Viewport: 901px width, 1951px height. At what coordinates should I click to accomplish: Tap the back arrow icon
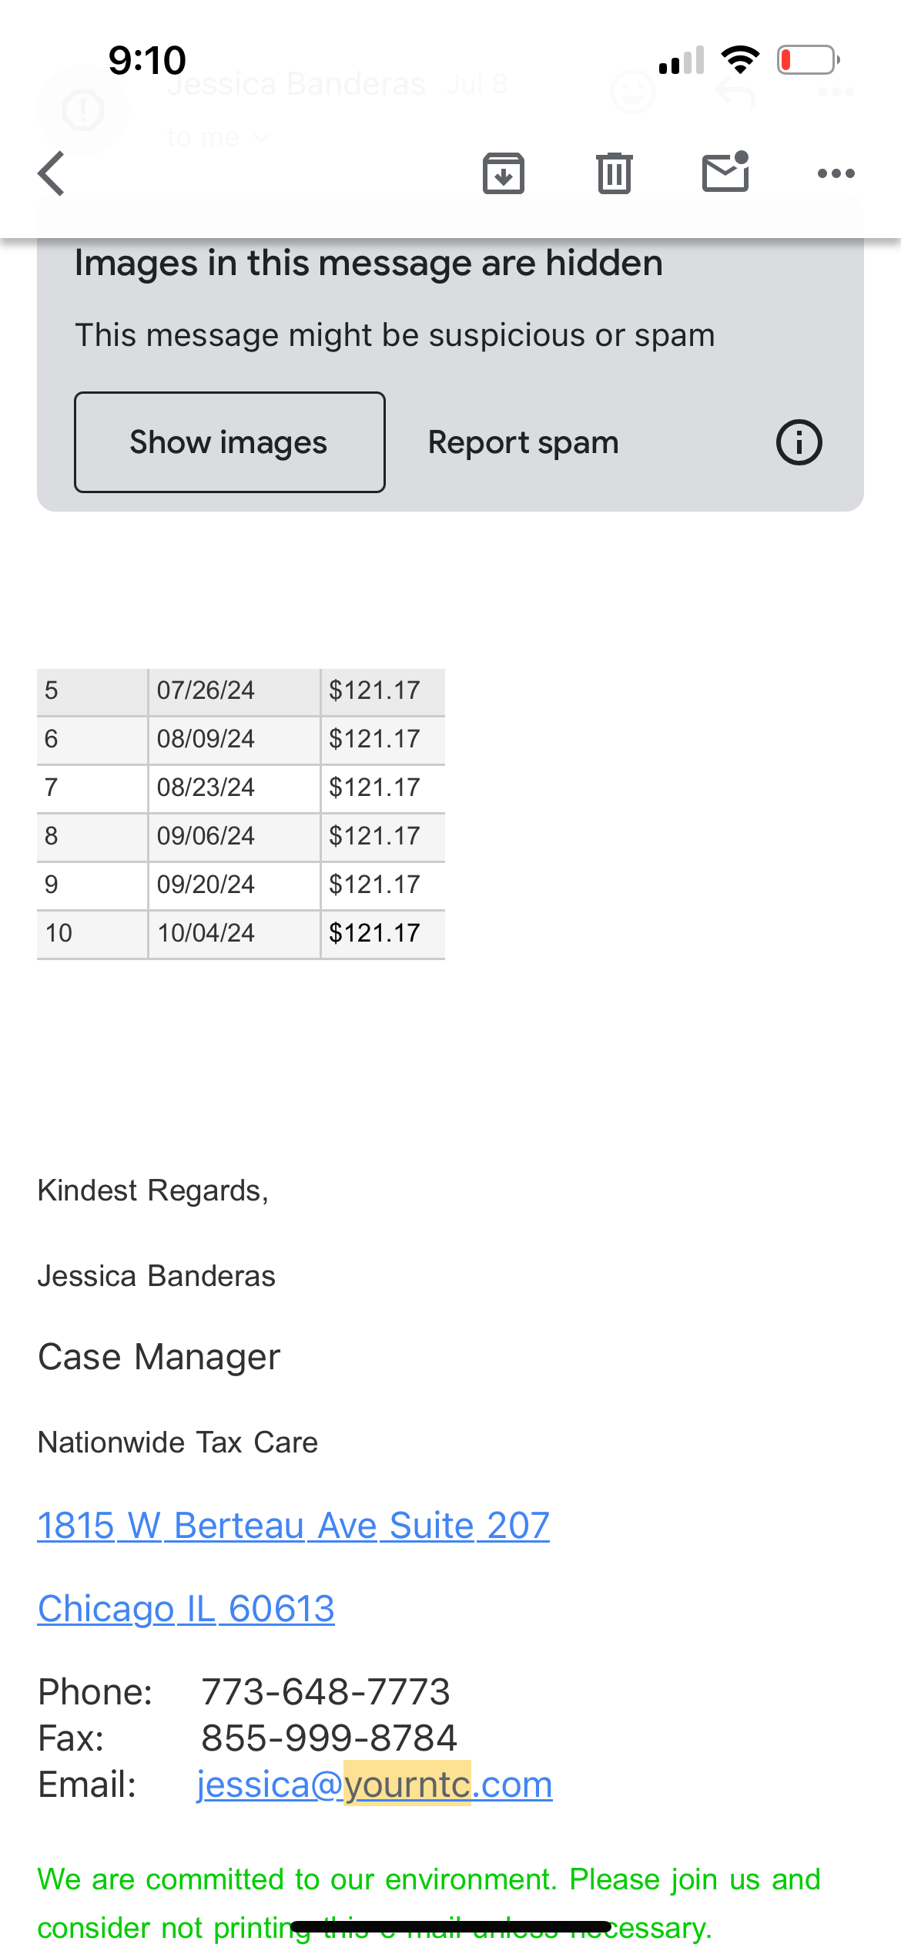pyautogui.click(x=52, y=174)
